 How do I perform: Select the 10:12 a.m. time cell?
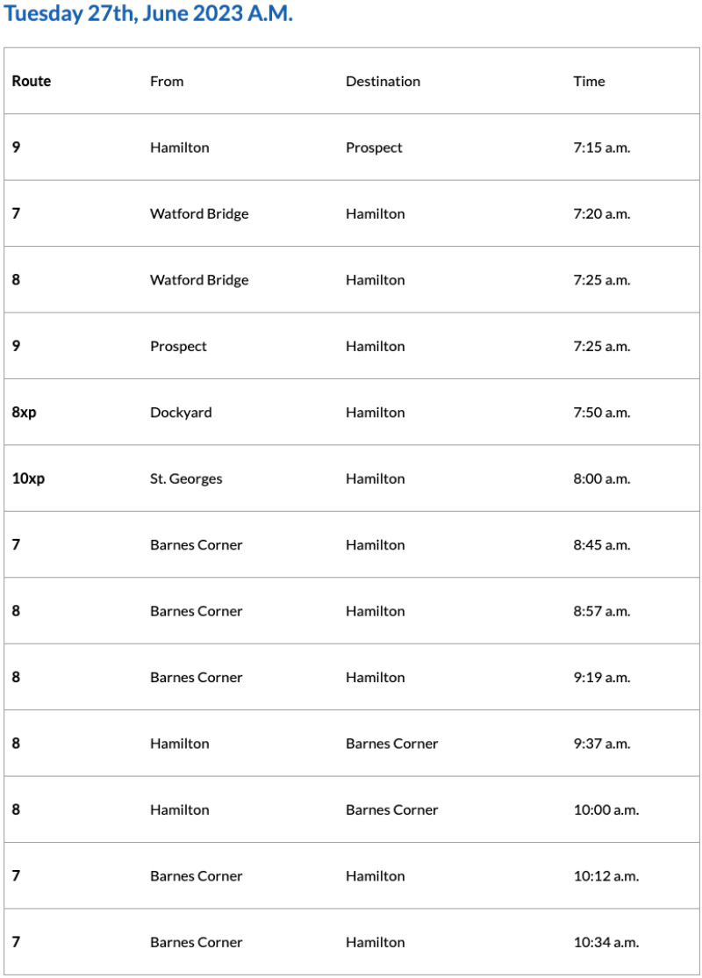click(x=605, y=875)
